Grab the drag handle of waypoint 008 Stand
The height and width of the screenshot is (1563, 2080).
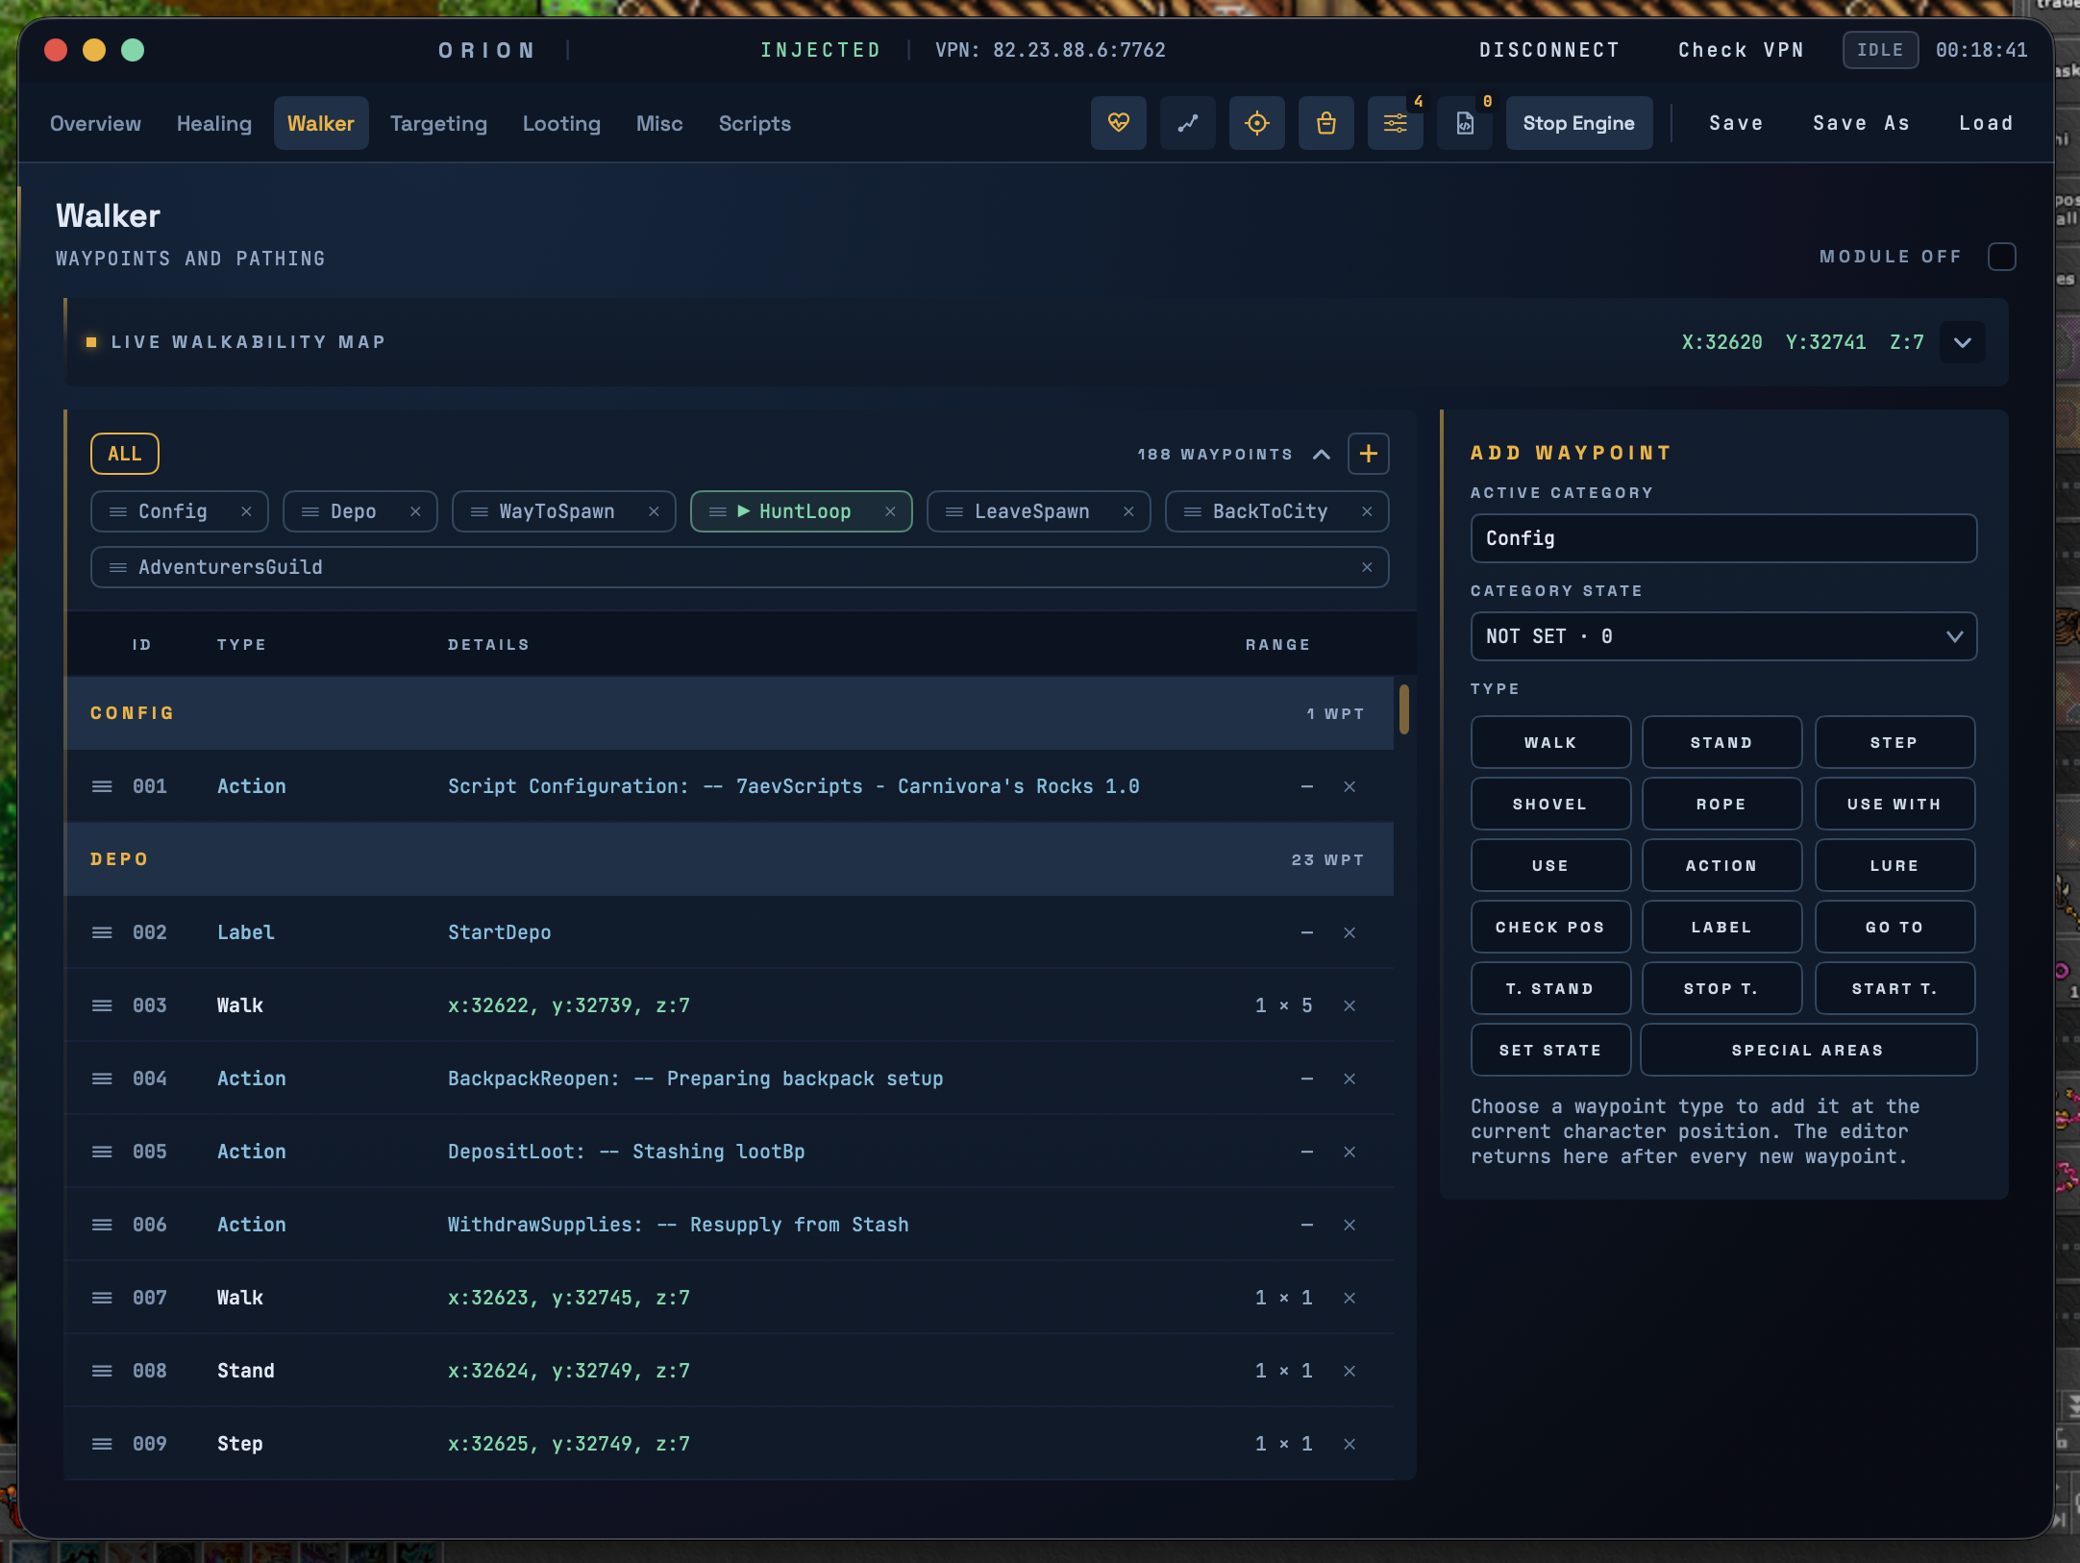(102, 1371)
